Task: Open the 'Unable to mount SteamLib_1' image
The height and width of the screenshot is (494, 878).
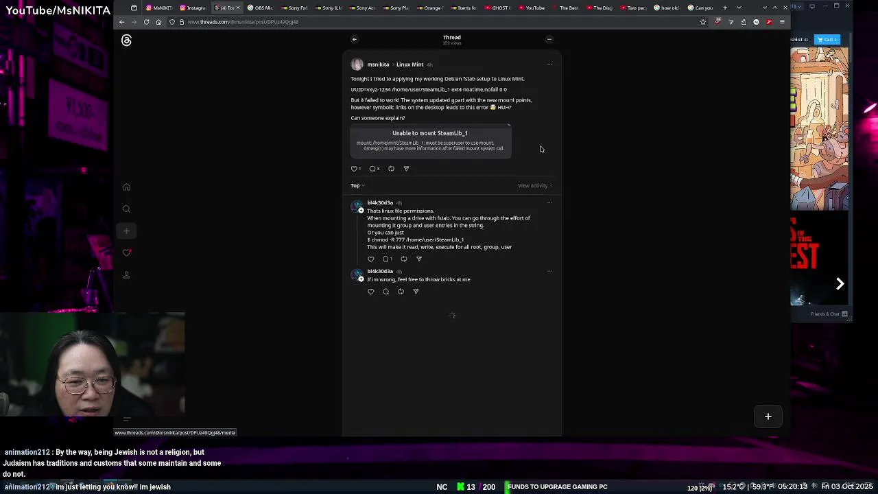Action: [x=431, y=141]
